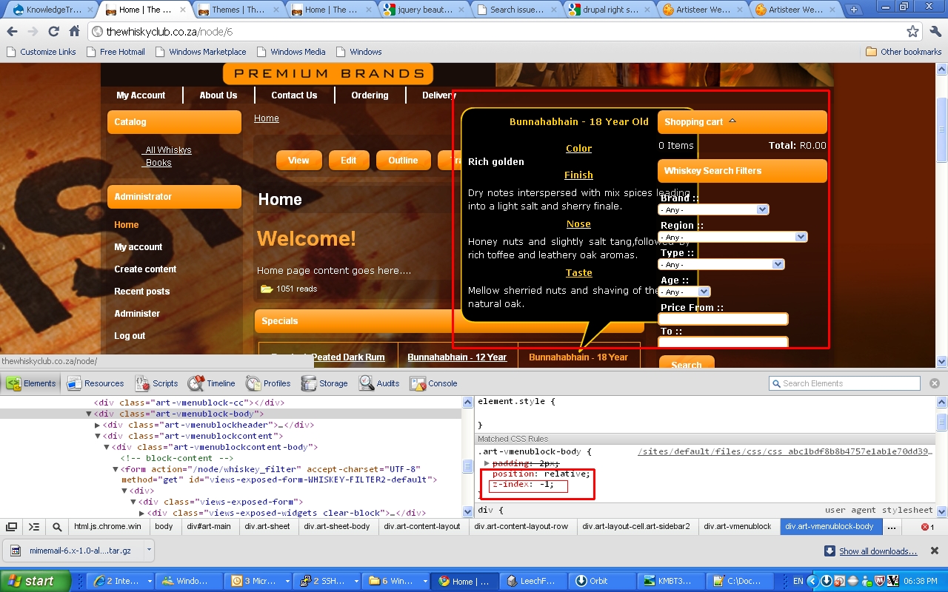Open a new browser tab
Viewport: 948px width, 592px height.
(854, 10)
